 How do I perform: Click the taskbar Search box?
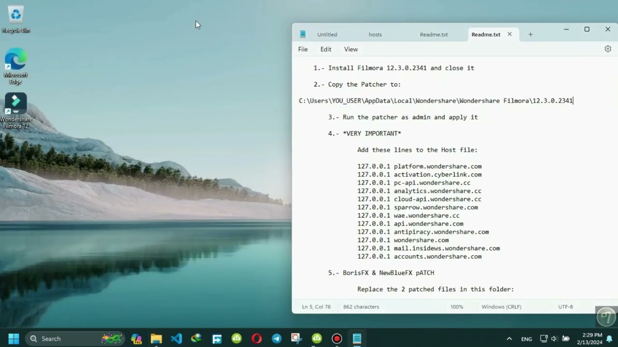point(75,339)
